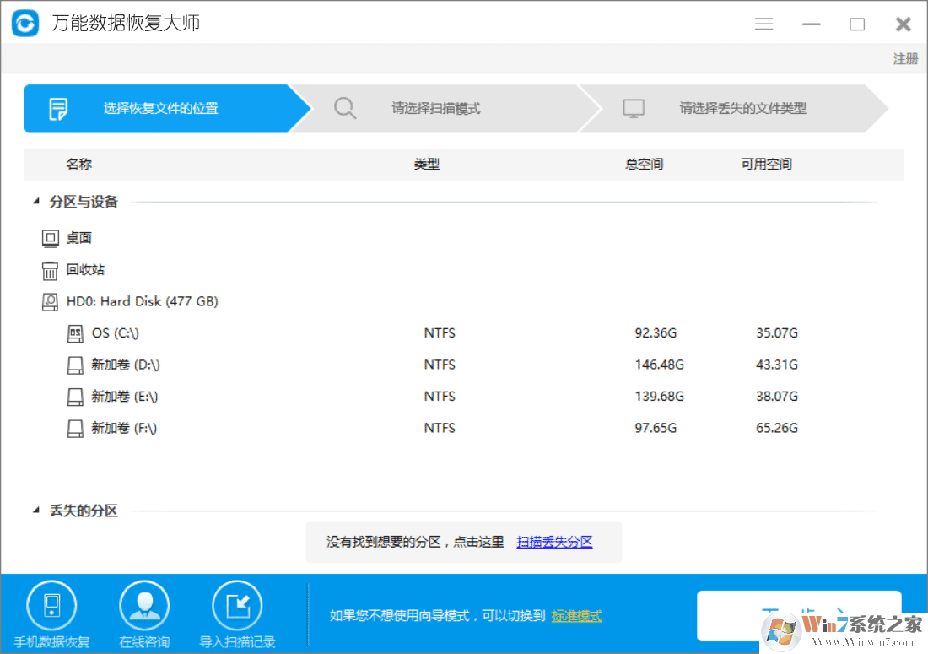Click the 扫描丢失分区 scan link
The height and width of the screenshot is (654, 928).
[554, 541]
